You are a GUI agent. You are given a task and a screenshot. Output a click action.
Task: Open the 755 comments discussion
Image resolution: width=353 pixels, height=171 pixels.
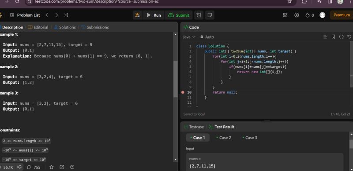click(34, 167)
